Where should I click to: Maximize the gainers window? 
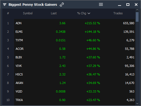pos(128,4)
